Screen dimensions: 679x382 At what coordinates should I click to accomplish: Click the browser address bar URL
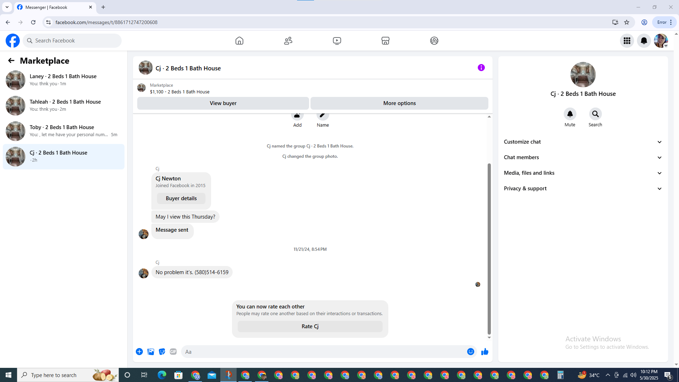106,22
